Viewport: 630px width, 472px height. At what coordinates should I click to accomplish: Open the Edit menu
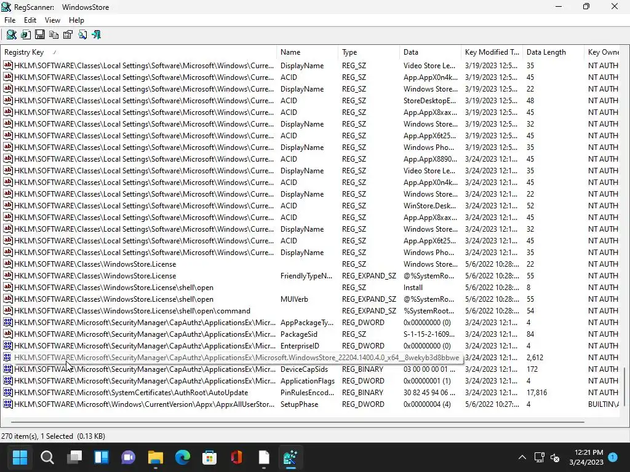[30, 20]
